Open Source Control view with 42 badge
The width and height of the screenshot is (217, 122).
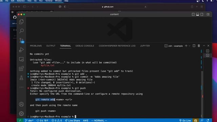21,41
